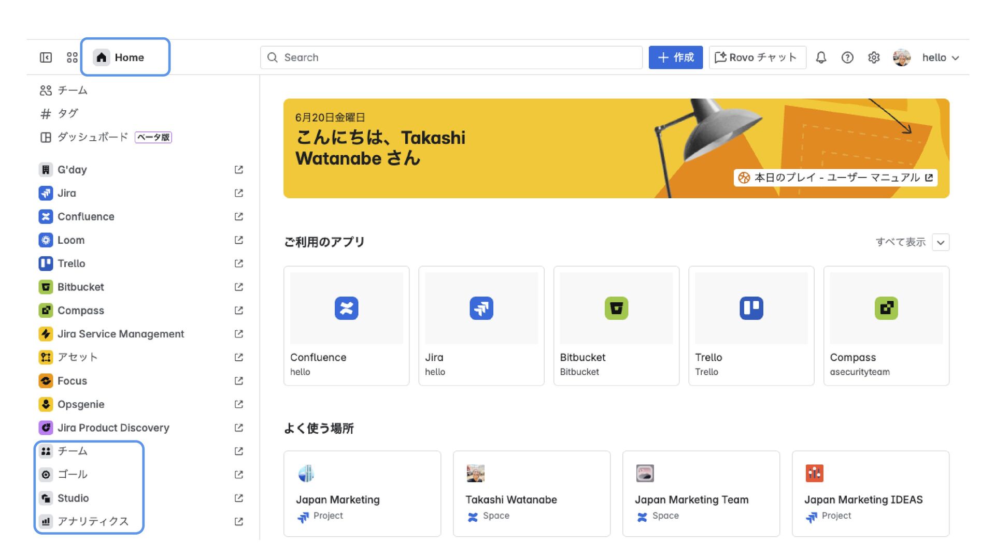Open G'day in the sidebar
The width and height of the screenshot is (995, 559).
point(141,170)
